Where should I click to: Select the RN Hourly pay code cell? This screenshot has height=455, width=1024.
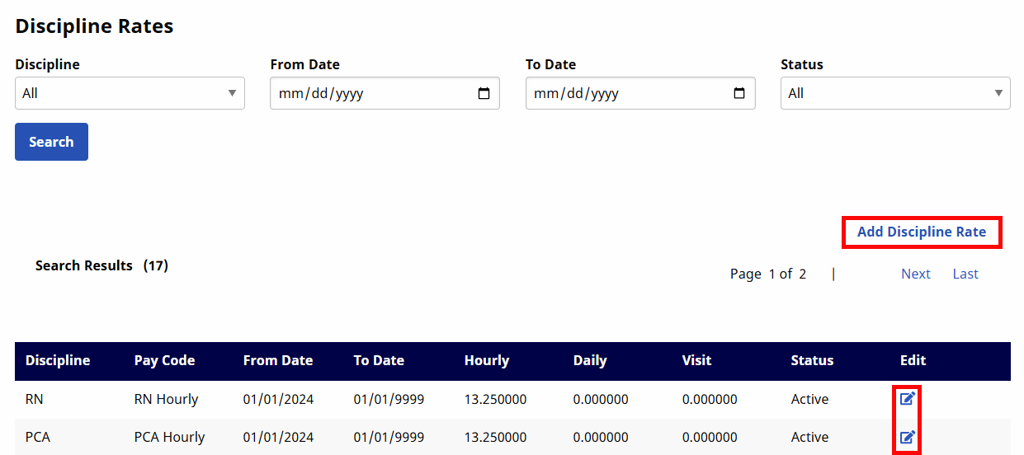click(166, 399)
